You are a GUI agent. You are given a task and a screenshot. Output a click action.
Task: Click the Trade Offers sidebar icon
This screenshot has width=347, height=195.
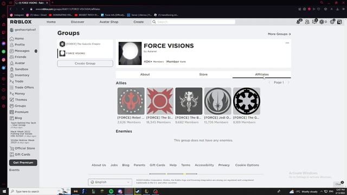(x=12, y=88)
